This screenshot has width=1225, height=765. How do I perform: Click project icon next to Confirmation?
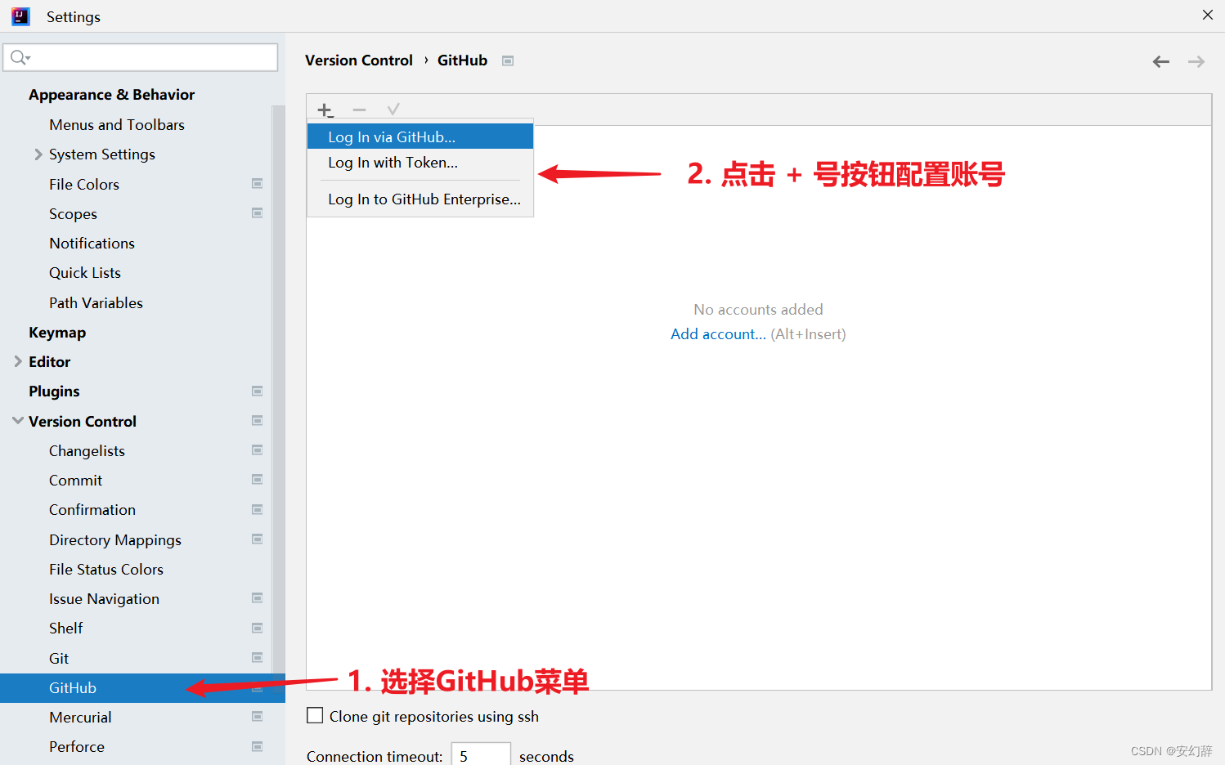pos(257,510)
